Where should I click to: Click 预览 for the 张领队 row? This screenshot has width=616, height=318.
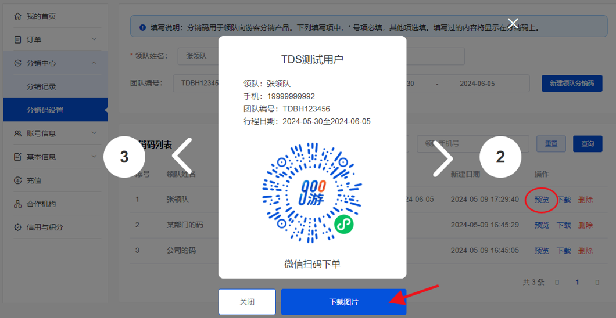click(x=542, y=200)
